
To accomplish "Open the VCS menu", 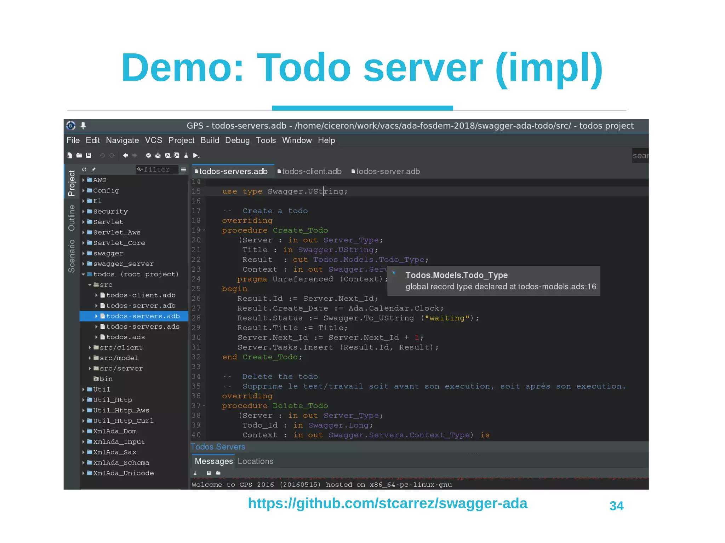I will coord(154,140).
